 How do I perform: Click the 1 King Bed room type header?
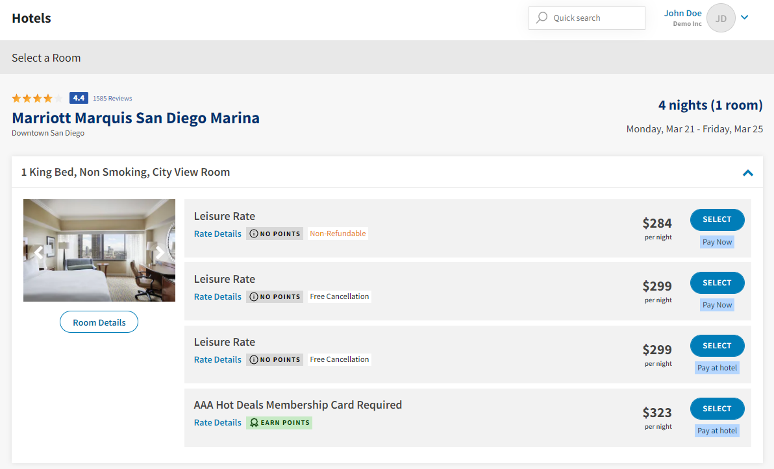tap(125, 172)
